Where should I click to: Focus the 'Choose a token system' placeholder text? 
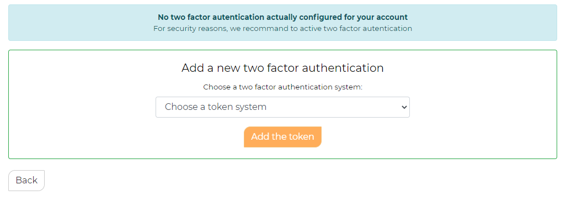pos(216,107)
